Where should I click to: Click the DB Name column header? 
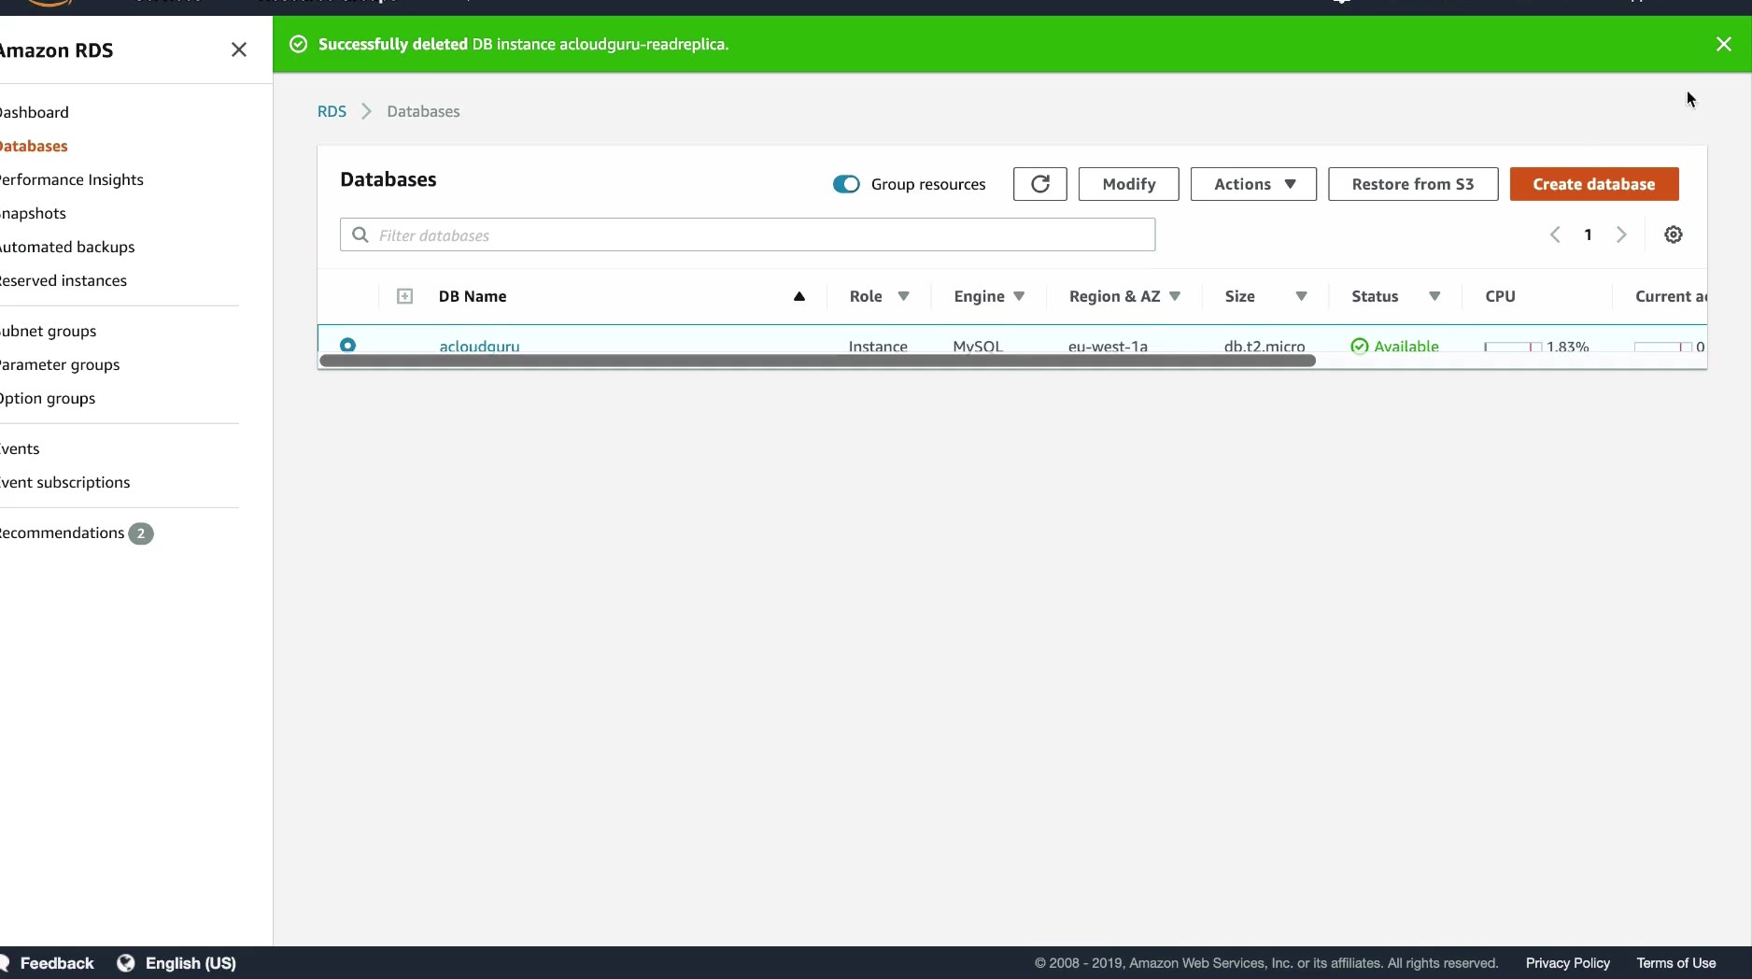tap(473, 296)
